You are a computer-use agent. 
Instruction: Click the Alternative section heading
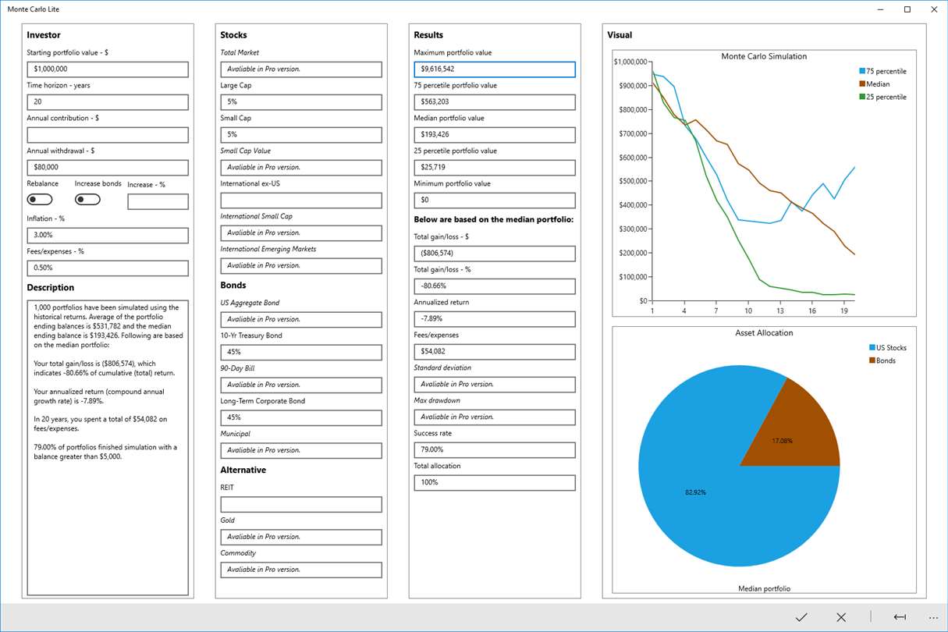(243, 470)
